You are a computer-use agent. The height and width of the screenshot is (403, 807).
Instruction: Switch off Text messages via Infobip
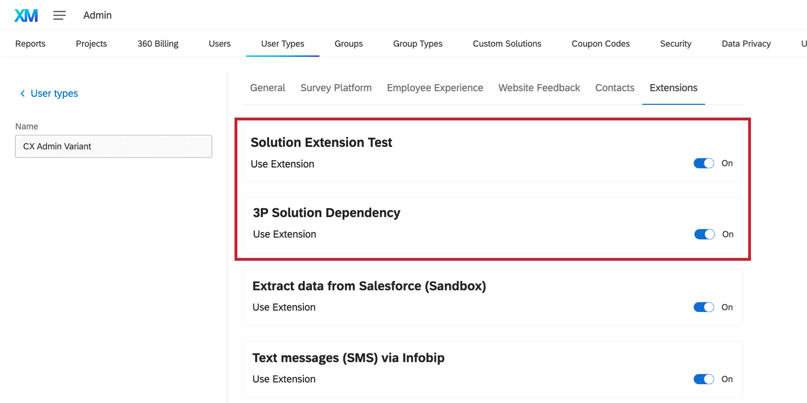[x=704, y=379]
